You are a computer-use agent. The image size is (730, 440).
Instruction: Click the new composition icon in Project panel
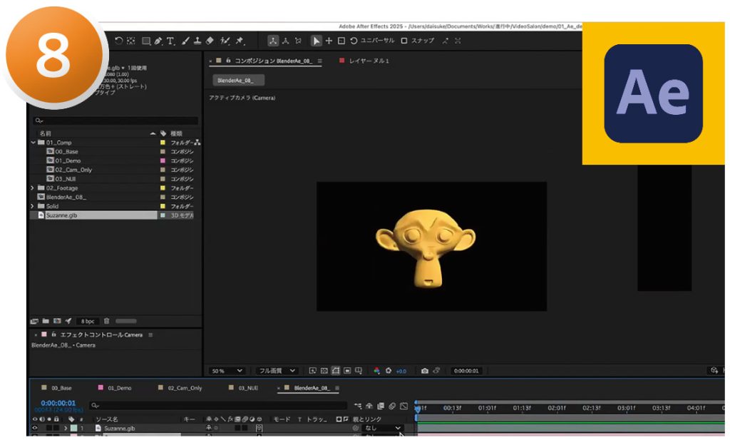coord(57,322)
